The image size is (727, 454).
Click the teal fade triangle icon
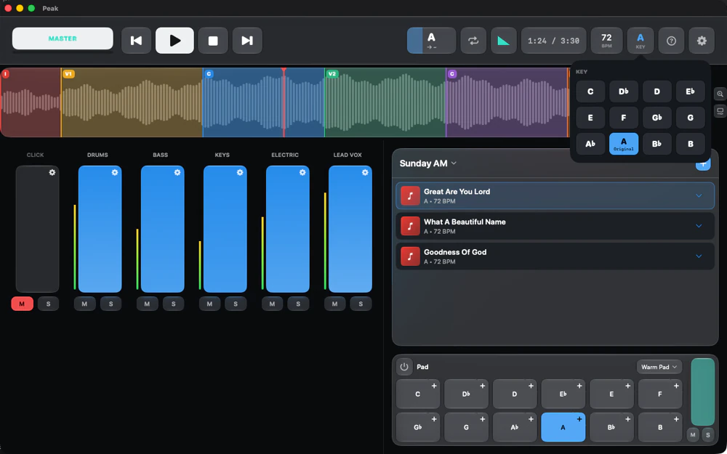pos(504,41)
